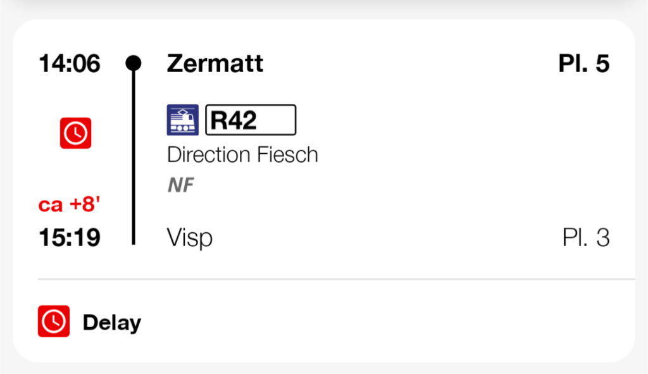Open the Visp arrival station
This screenshot has width=648, height=374.
pyautogui.click(x=190, y=238)
